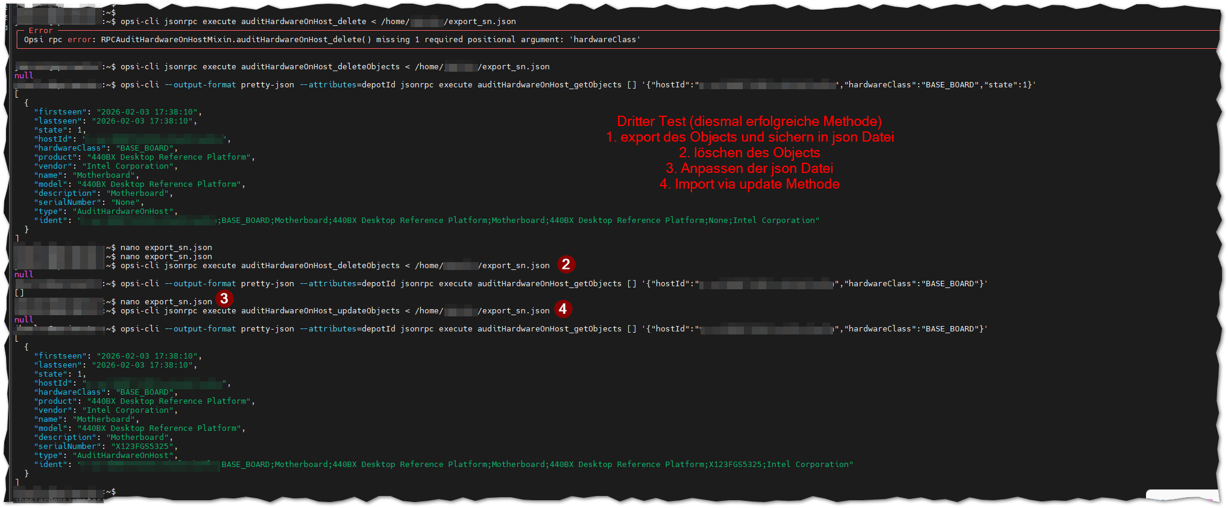The height and width of the screenshot is (508, 1228).
Task: Click "type": "AuditHardwareOnHost" below serialNumber X123FGS5325
Action: (106, 456)
